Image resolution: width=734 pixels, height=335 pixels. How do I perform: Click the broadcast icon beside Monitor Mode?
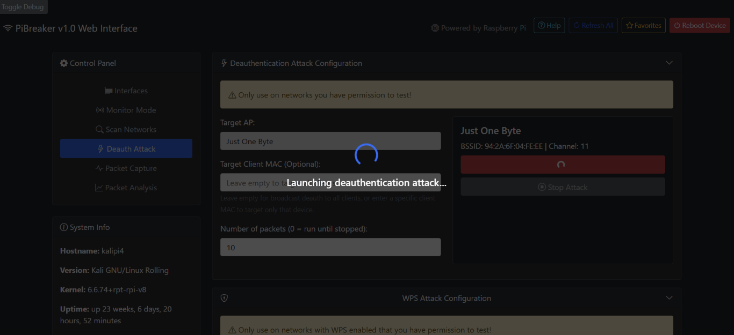(100, 110)
